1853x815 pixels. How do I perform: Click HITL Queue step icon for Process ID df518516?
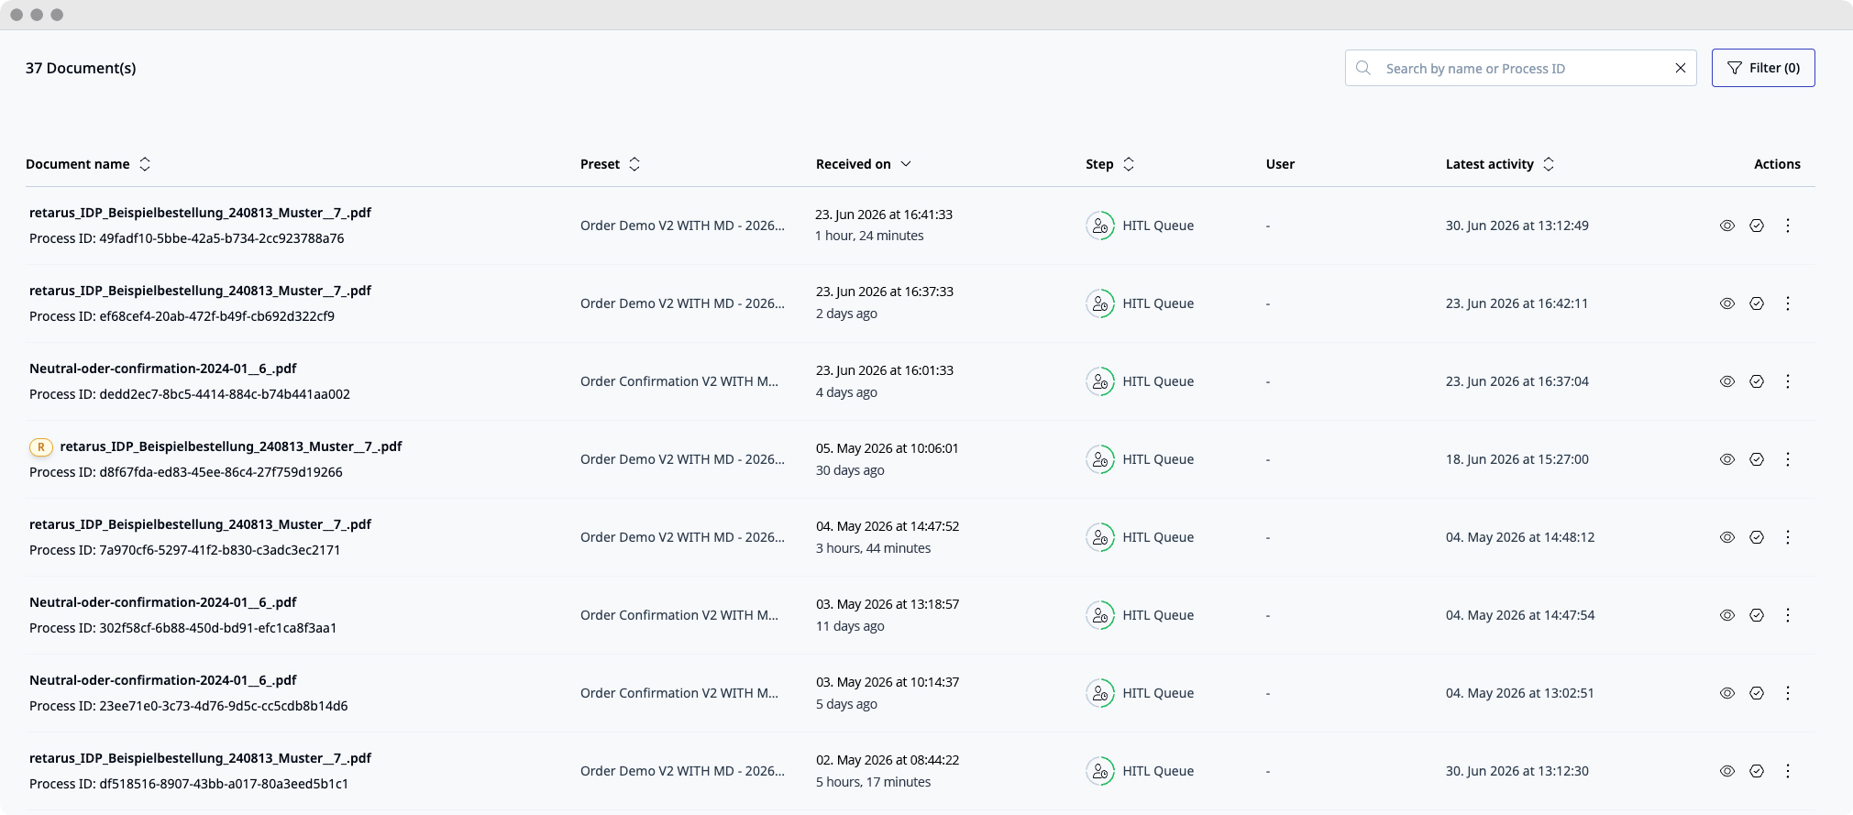coord(1100,771)
